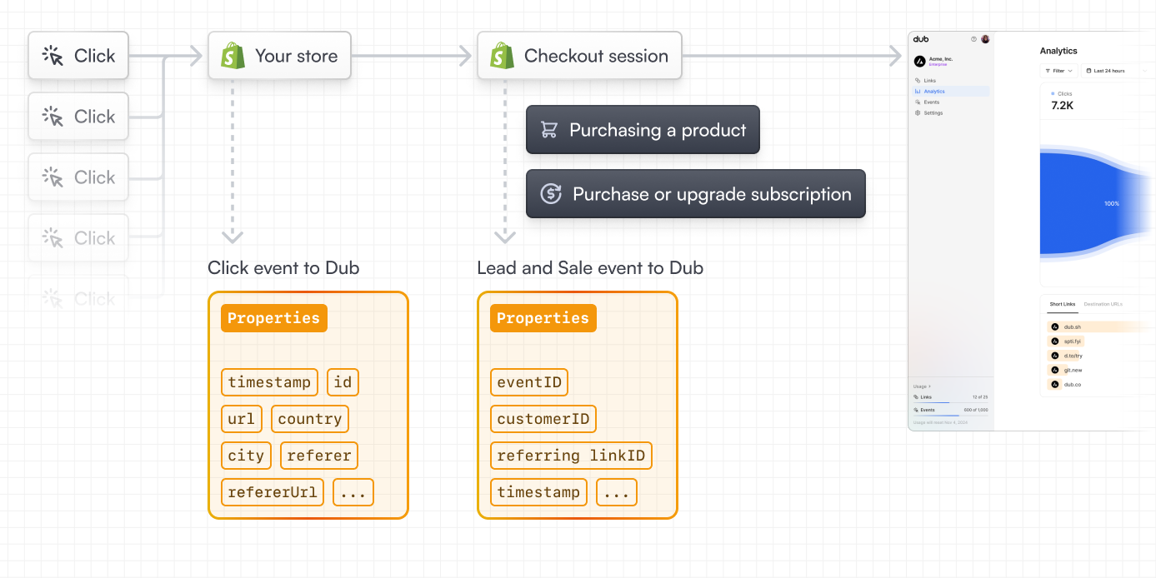Click the cursor icon on the first Click node

click(x=54, y=55)
